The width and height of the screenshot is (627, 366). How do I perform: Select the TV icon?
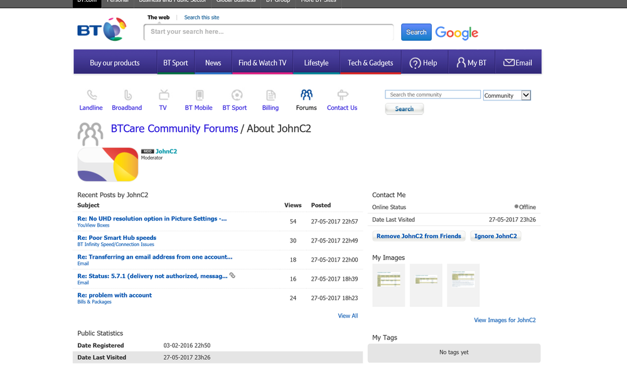tap(164, 95)
